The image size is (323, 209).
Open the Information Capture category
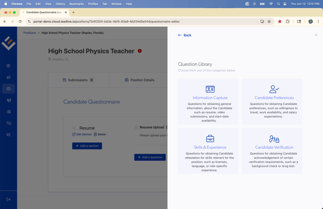coord(210,98)
